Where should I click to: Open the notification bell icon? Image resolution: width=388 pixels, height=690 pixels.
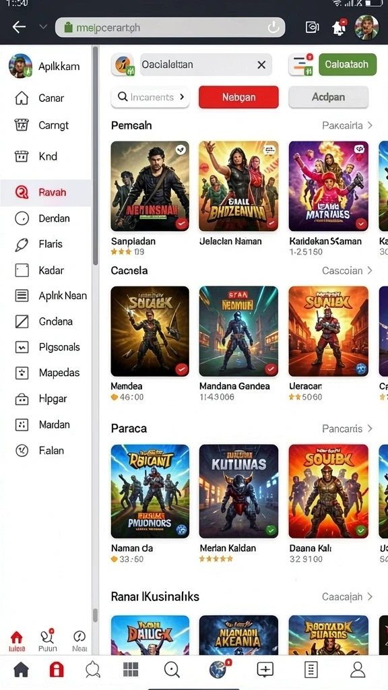338,27
